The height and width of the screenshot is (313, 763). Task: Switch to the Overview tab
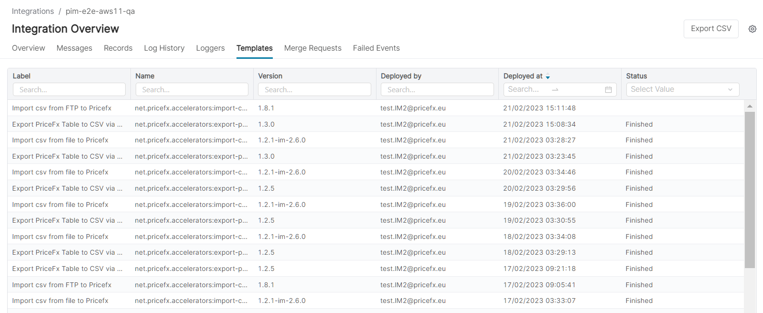coord(29,48)
